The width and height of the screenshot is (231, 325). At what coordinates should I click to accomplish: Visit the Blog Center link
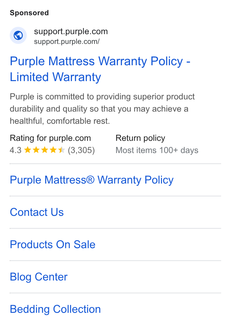pos(39,277)
